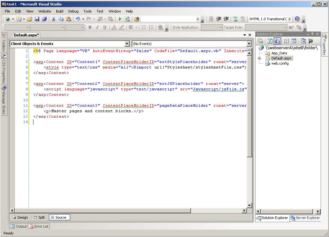Image resolution: width=329 pixels, height=237 pixels.
Task: Switch to Design view
Action: pyautogui.click(x=20, y=217)
